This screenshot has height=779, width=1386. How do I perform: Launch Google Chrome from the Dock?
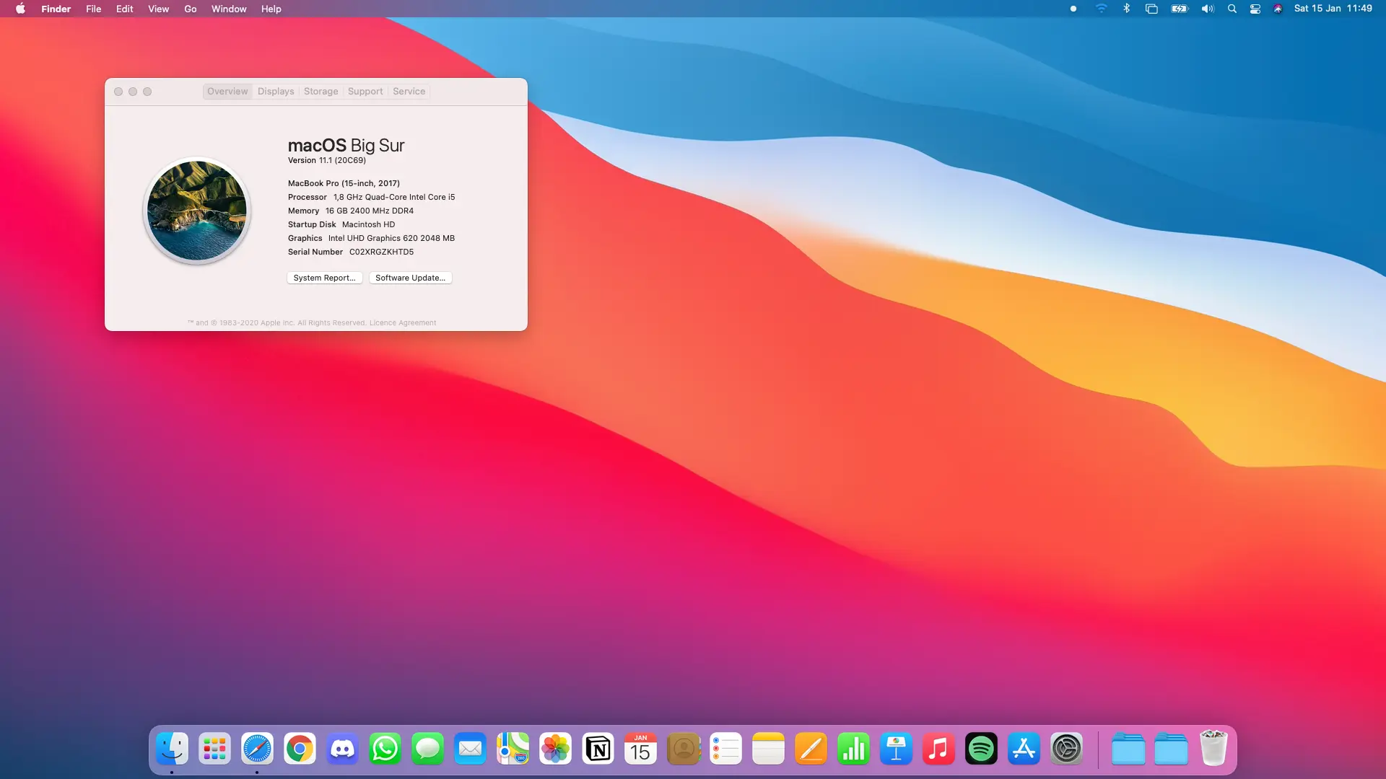tap(300, 749)
